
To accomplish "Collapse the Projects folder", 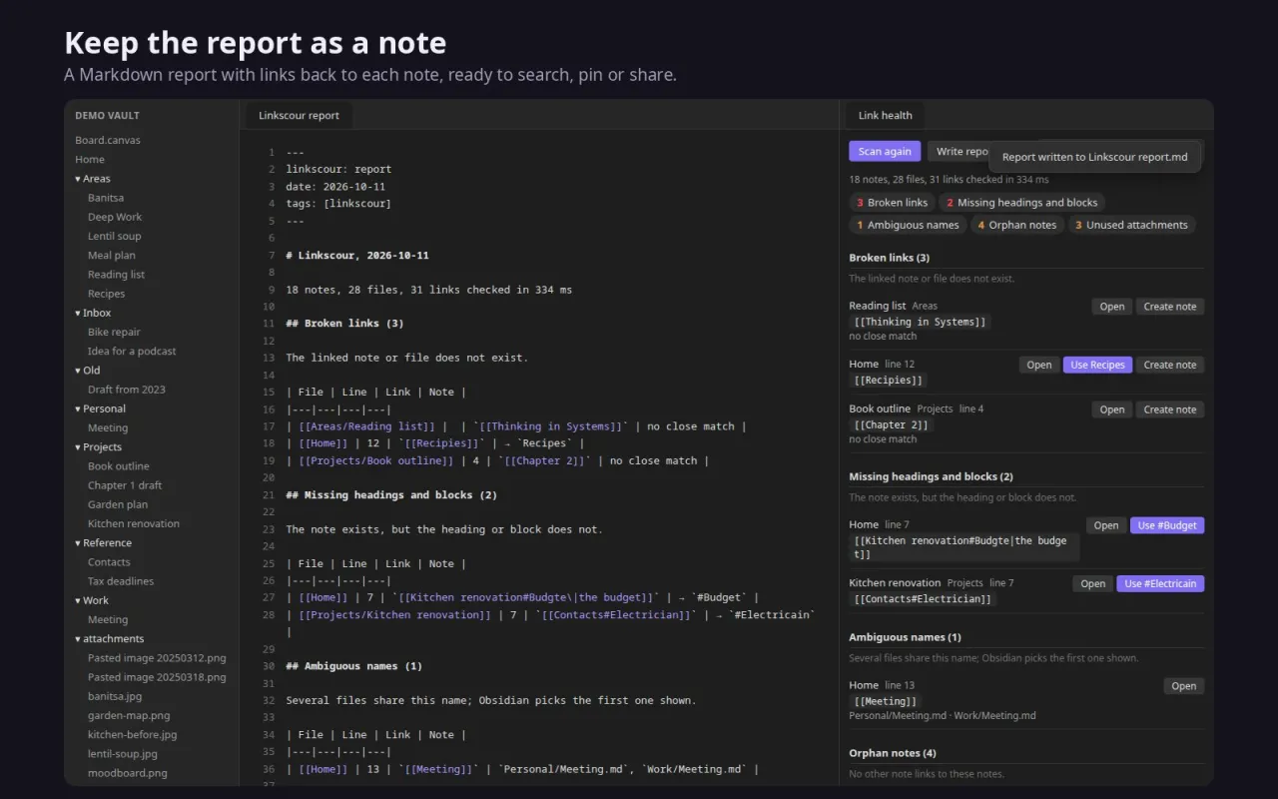I will pyautogui.click(x=98, y=447).
